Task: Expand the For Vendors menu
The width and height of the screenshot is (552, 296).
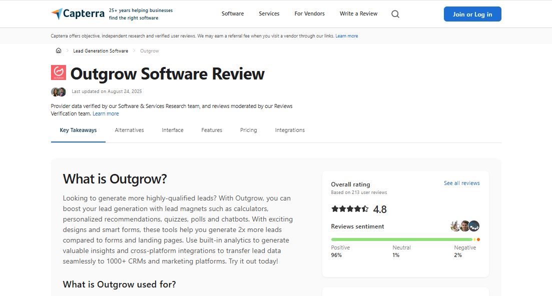Action: click(309, 14)
